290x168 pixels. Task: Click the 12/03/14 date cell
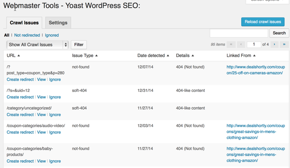click(x=145, y=126)
